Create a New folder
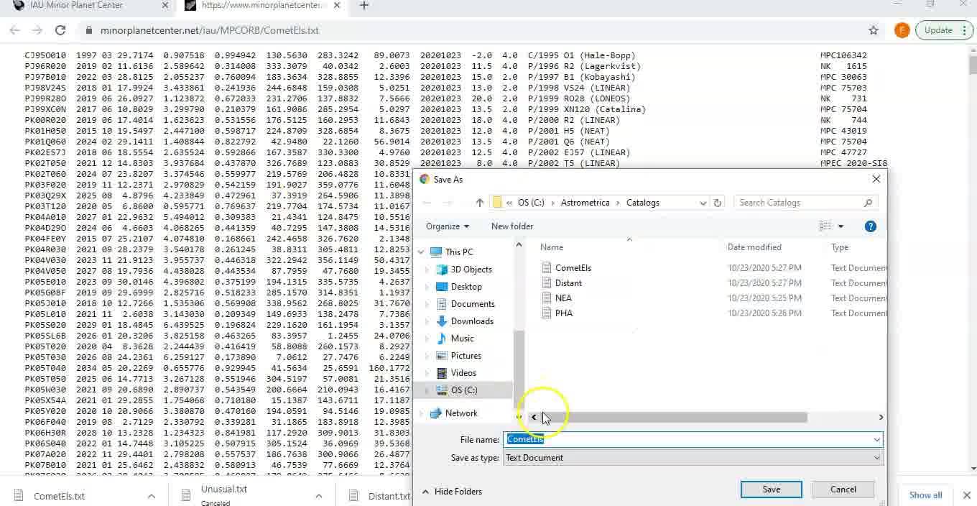977x506 pixels. coord(512,226)
